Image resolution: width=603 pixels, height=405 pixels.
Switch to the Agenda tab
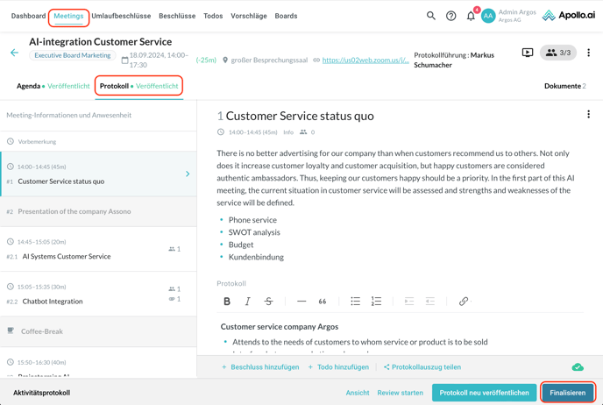(29, 86)
